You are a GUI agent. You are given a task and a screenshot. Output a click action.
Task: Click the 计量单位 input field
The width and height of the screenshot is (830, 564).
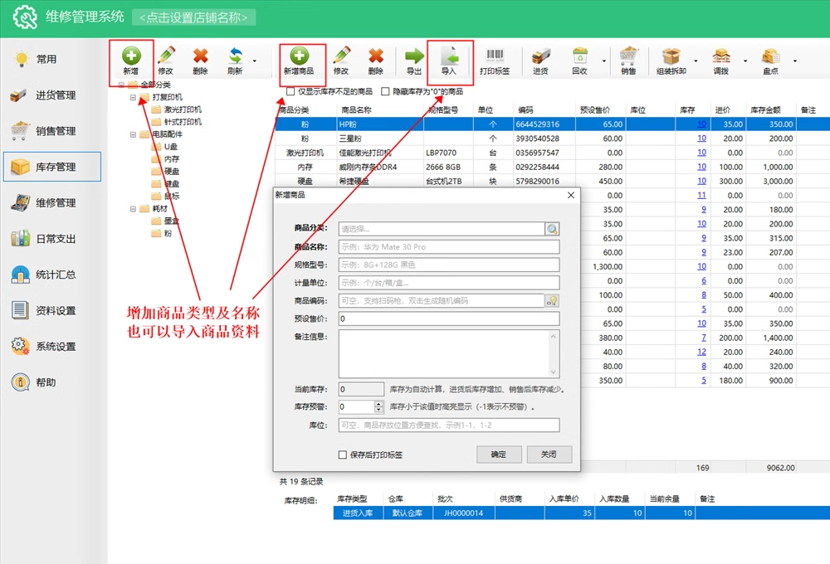coord(449,283)
